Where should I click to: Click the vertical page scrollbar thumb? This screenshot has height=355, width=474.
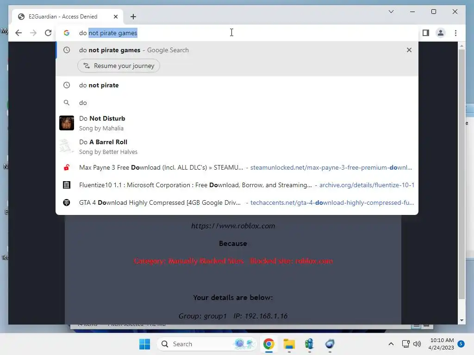click(462, 174)
